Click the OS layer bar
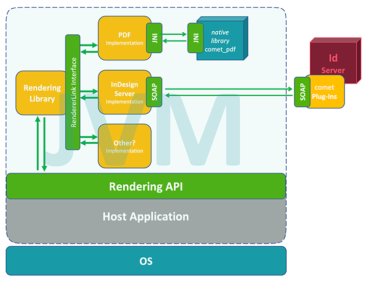Screen dimensions: 368x282 (146, 261)
